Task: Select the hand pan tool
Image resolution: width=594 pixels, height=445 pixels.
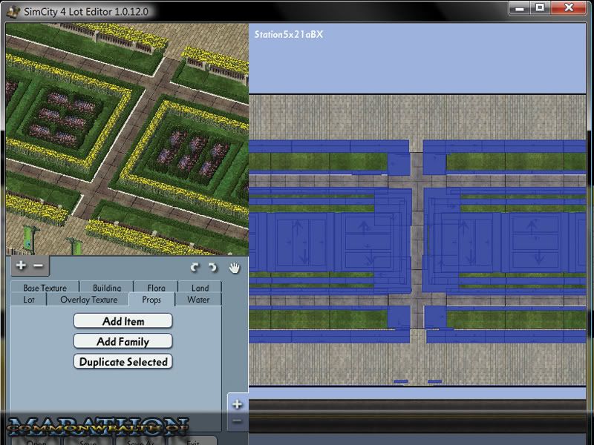Action: [x=235, y=268]
